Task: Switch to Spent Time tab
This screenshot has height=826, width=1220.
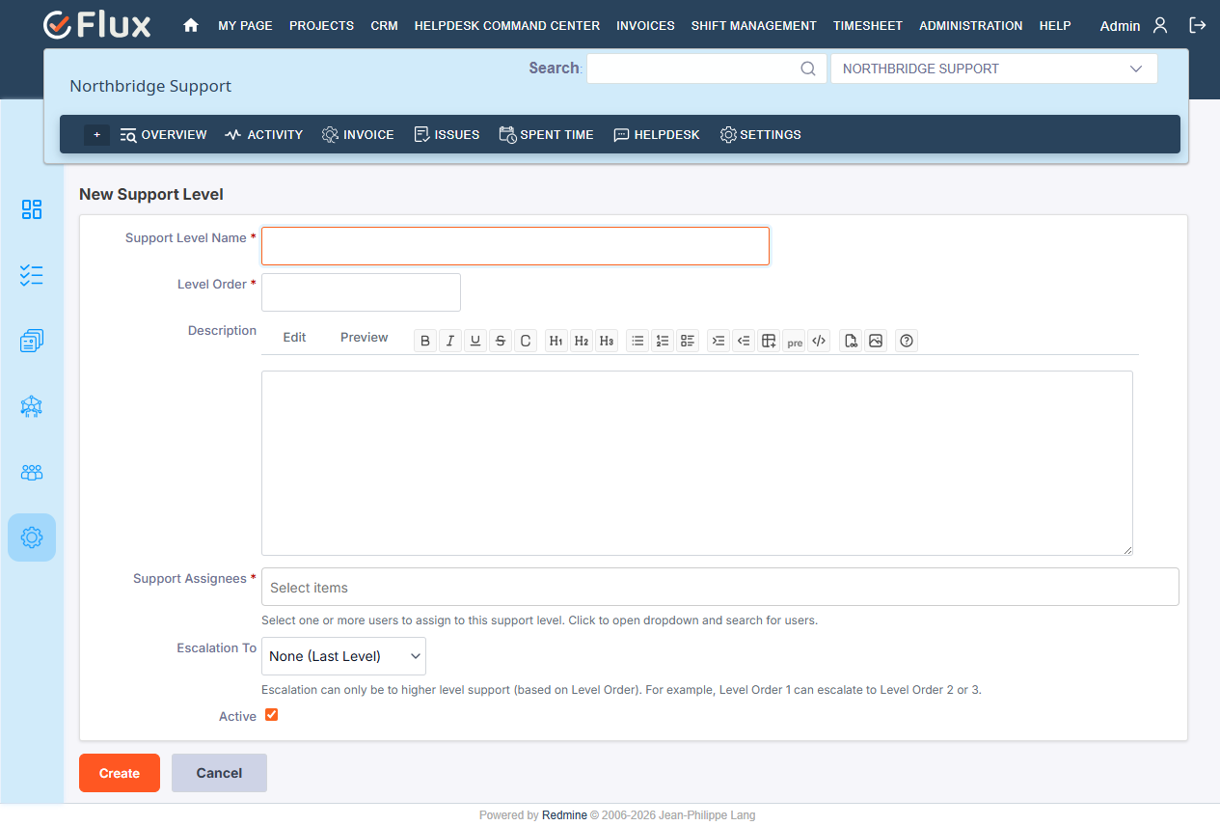Action: (546, 135)
